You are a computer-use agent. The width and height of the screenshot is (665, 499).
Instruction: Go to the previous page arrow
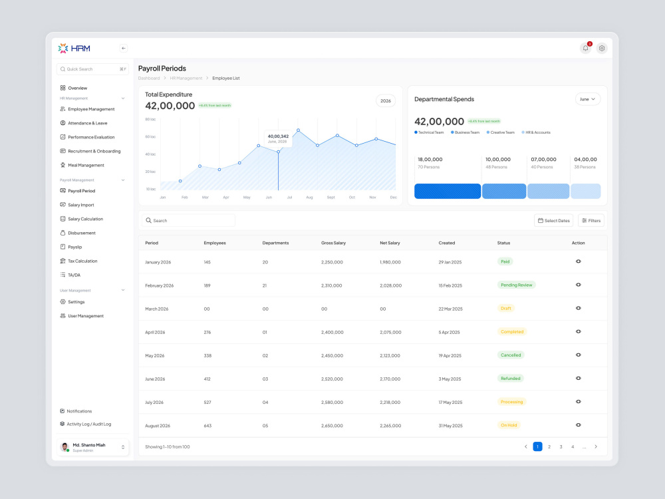coord(526,447)
